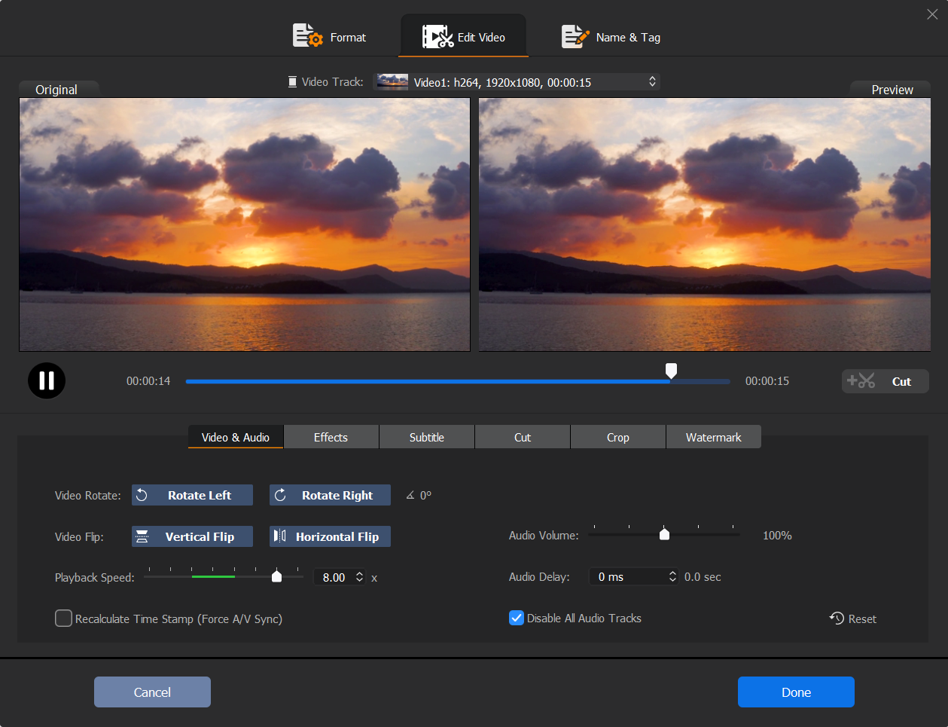Image resolution: width=948 pixels, height=727 pixels.
Task: Pause the video playback
Action: pos(47,381)
